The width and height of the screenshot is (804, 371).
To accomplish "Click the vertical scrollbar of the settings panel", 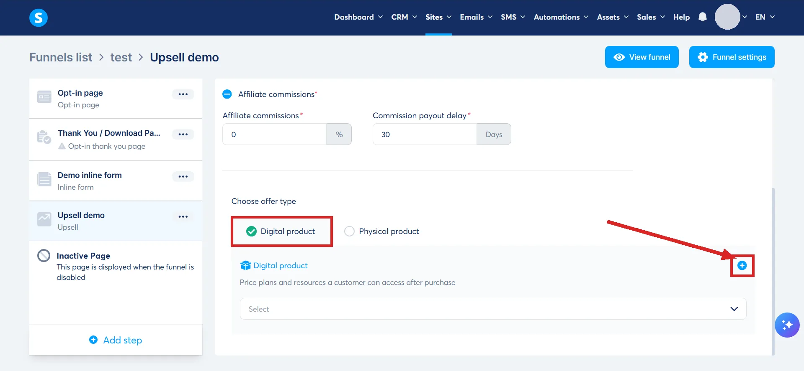I will 773,272.
